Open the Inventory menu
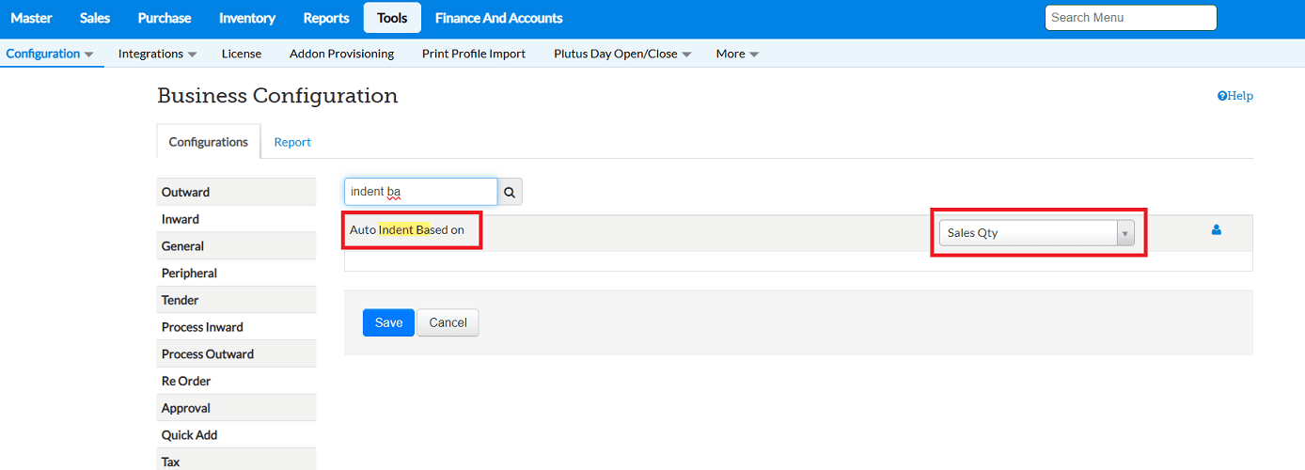1305x470 pixels. pos(247,18)
